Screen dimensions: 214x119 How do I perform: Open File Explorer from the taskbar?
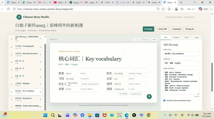click(90, 115)
